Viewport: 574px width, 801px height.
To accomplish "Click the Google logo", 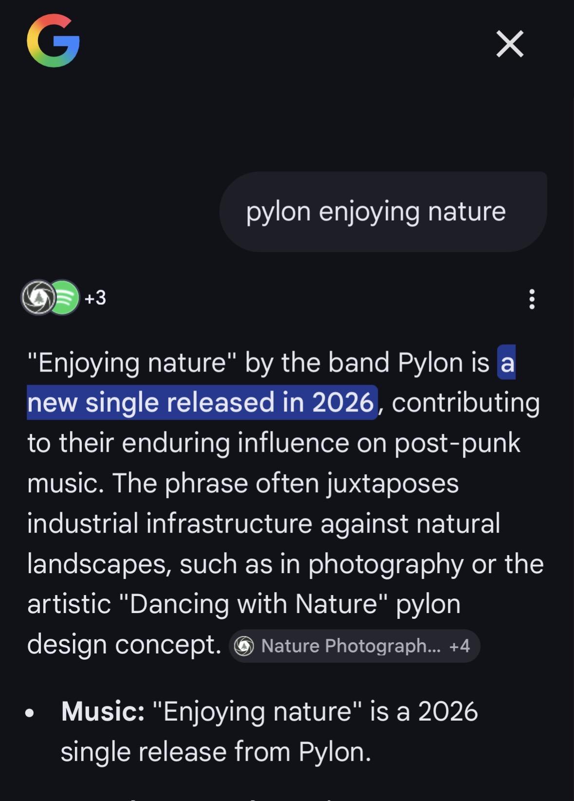I will click(53, 40).
